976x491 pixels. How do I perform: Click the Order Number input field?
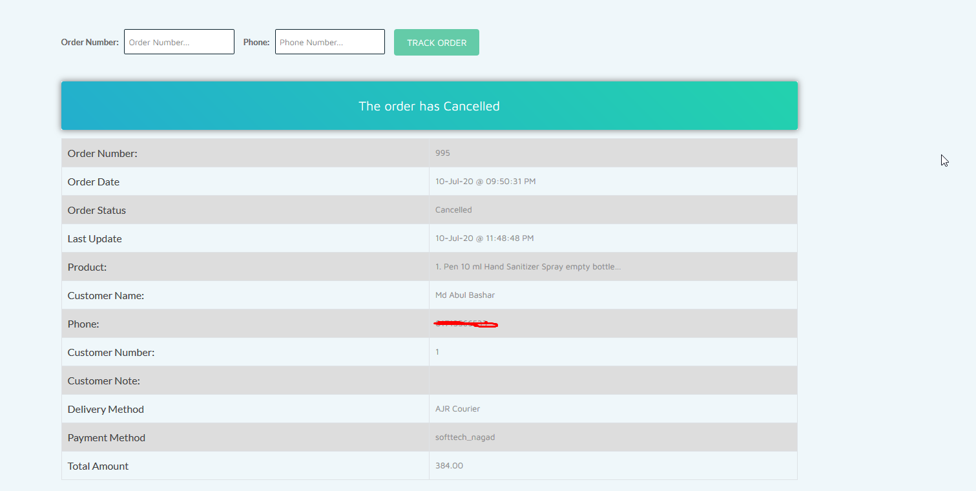pos(179,42)
